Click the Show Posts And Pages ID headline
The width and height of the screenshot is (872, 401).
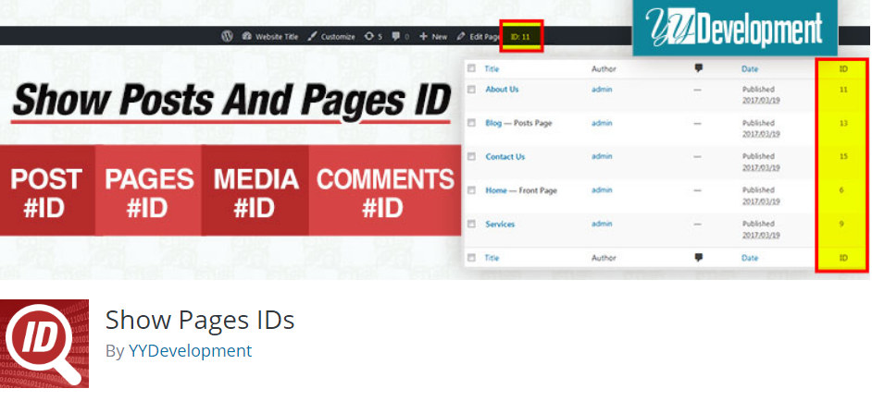(230, 100)
